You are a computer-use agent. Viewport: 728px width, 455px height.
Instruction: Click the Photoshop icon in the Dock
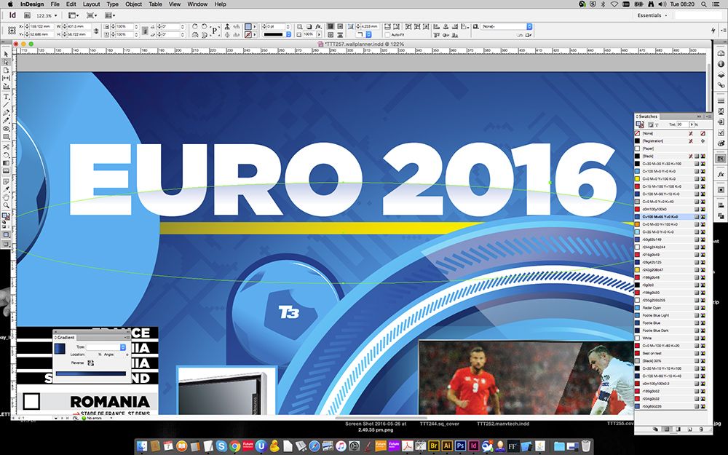pyautogui.click(x=460, y=446)
